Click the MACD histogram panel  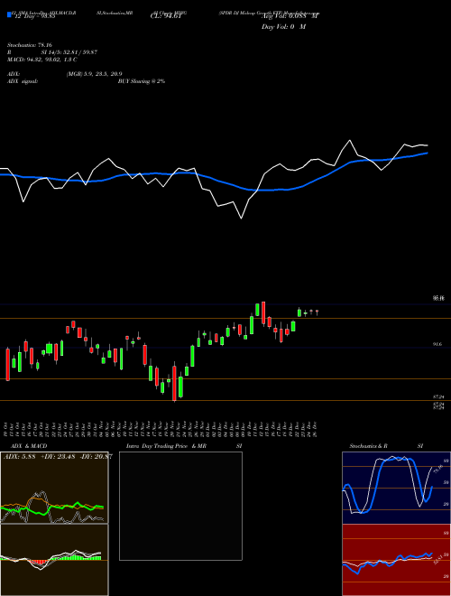(x=54, y=560)
